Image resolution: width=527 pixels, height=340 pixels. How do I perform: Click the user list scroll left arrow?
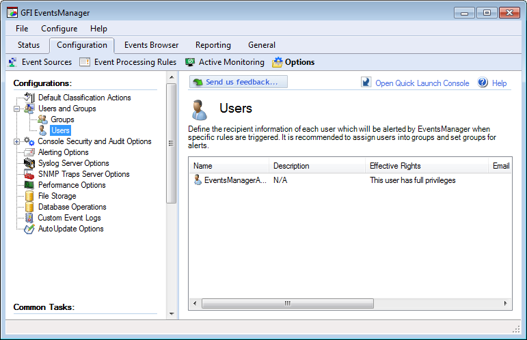195,303
